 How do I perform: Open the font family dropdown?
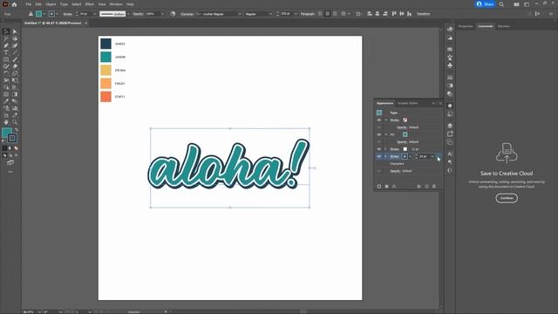click(x=240, y=14)
